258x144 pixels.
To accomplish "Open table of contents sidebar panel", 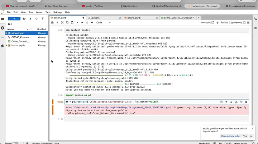I will pos(3,37).
